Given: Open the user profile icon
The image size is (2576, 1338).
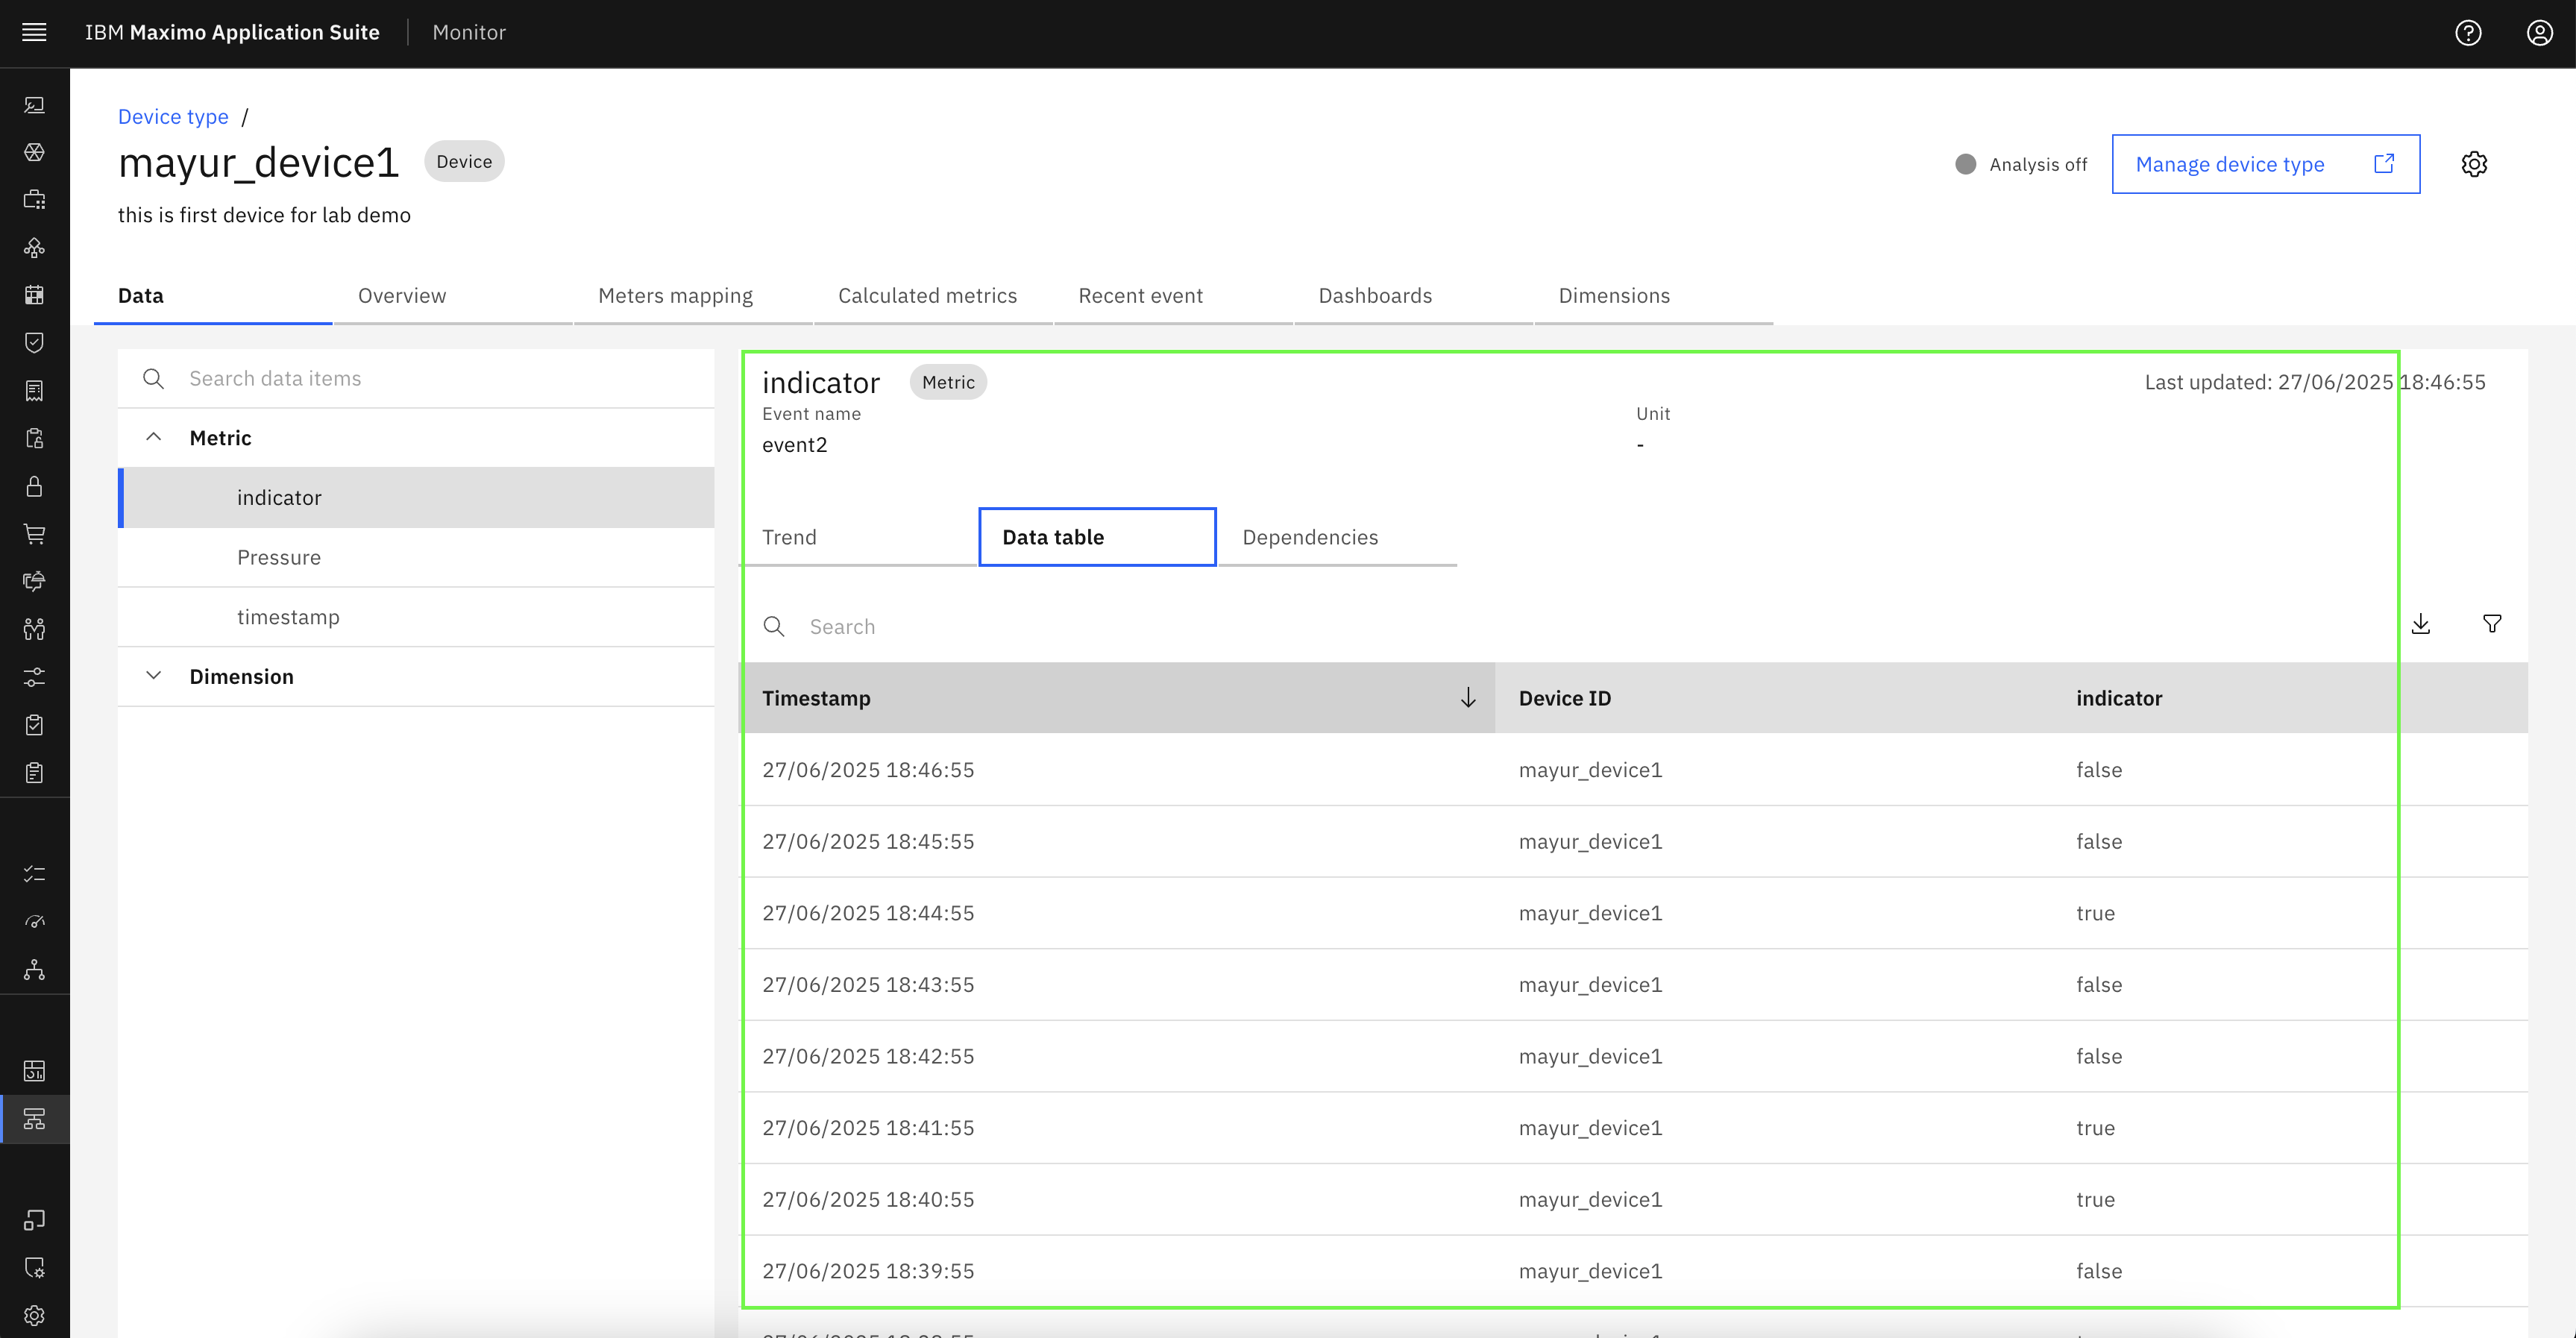Looking at the screenshot, I should tap(2540, 33).
